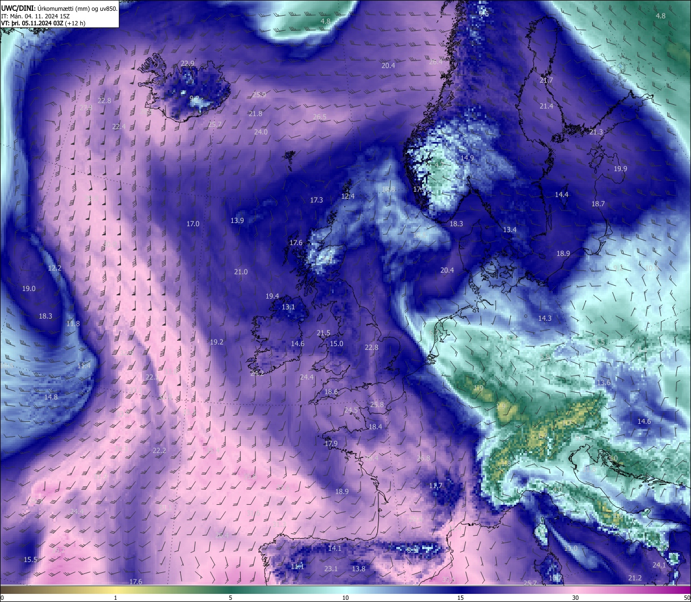Click the 22.9 value over northwest Iceland

[x=187, y=63]
